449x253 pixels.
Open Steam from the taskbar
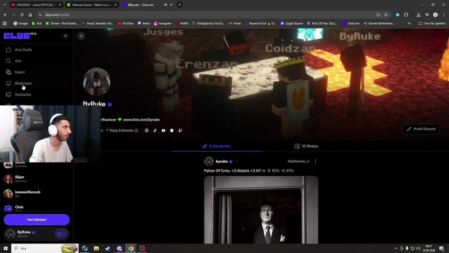(108, 248)
